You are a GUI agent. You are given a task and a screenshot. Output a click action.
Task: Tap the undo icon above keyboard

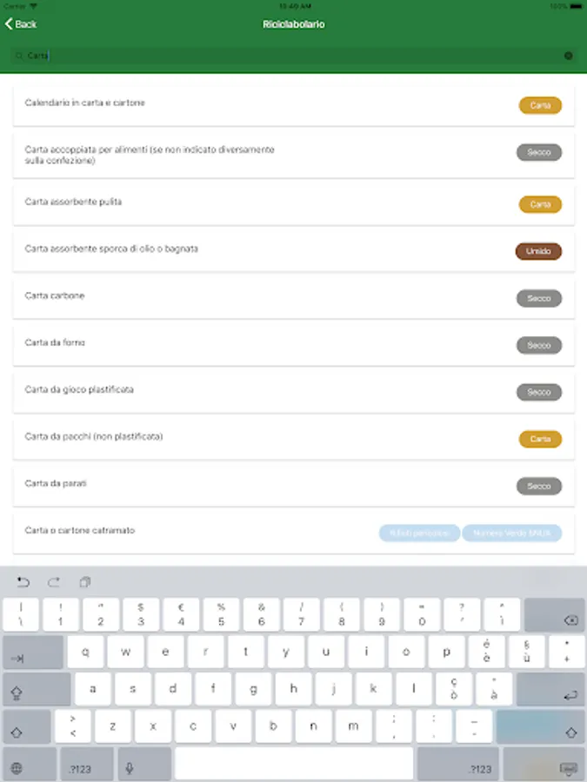click(x=23, y=581)
